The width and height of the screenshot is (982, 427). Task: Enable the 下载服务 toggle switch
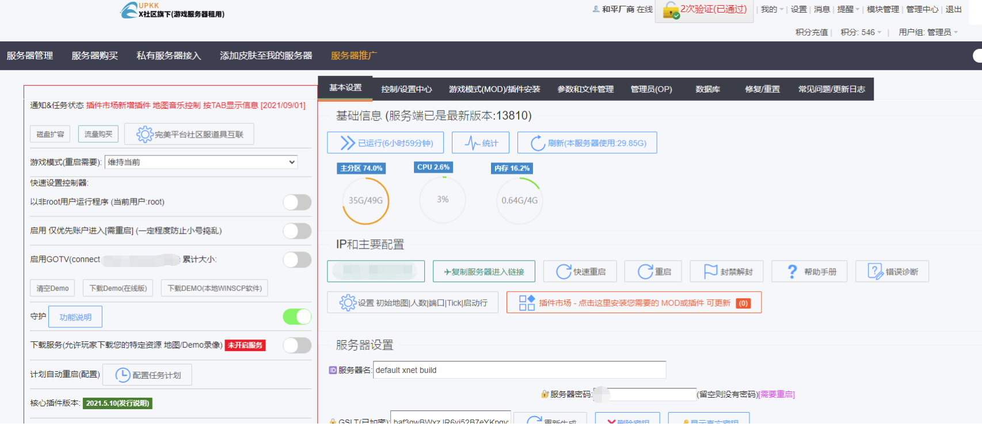point(297,345)
